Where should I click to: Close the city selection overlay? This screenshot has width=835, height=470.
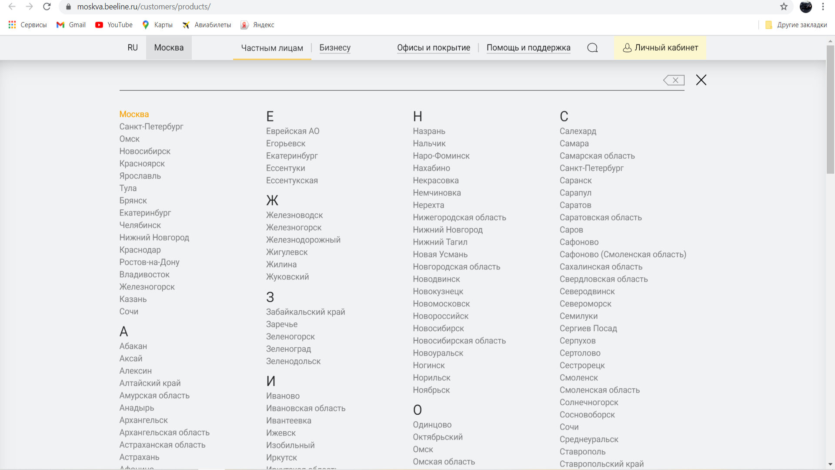(x=701, y=80)
